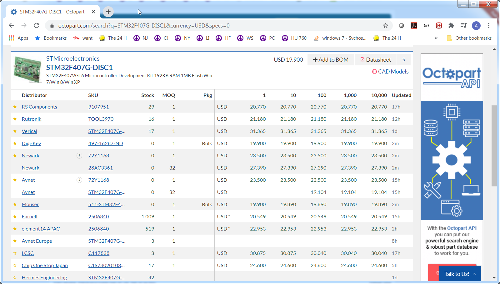The height and width of the screenshot is (284, 500).
Task: Toggle the RS Components favorite star
Action: 15,107
